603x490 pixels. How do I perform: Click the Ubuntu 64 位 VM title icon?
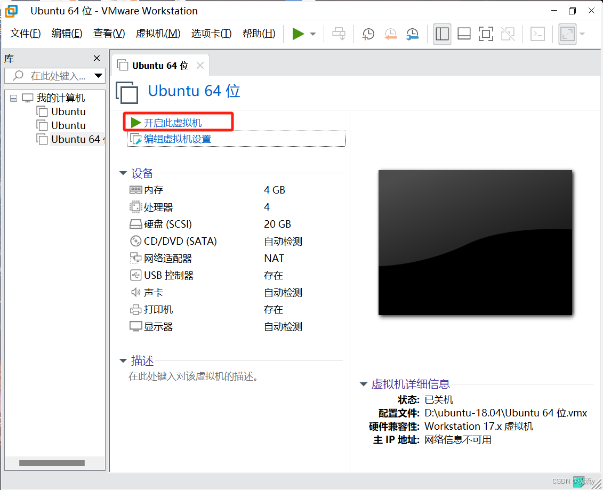[x=127, y=92]
